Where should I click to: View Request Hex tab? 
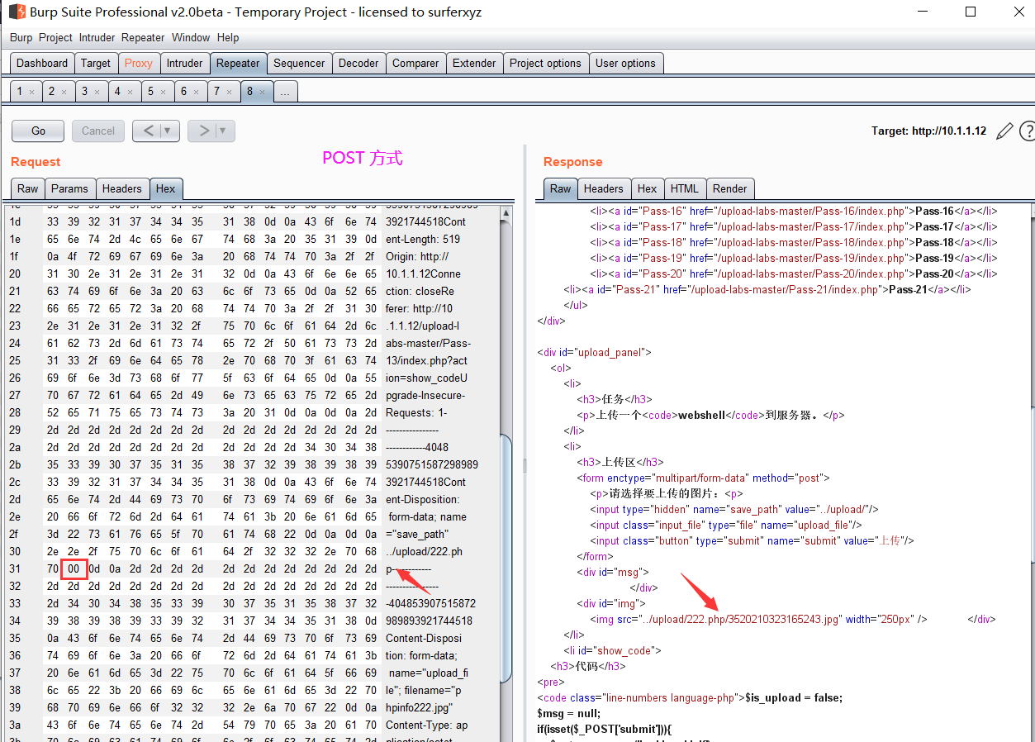(166, 188)
